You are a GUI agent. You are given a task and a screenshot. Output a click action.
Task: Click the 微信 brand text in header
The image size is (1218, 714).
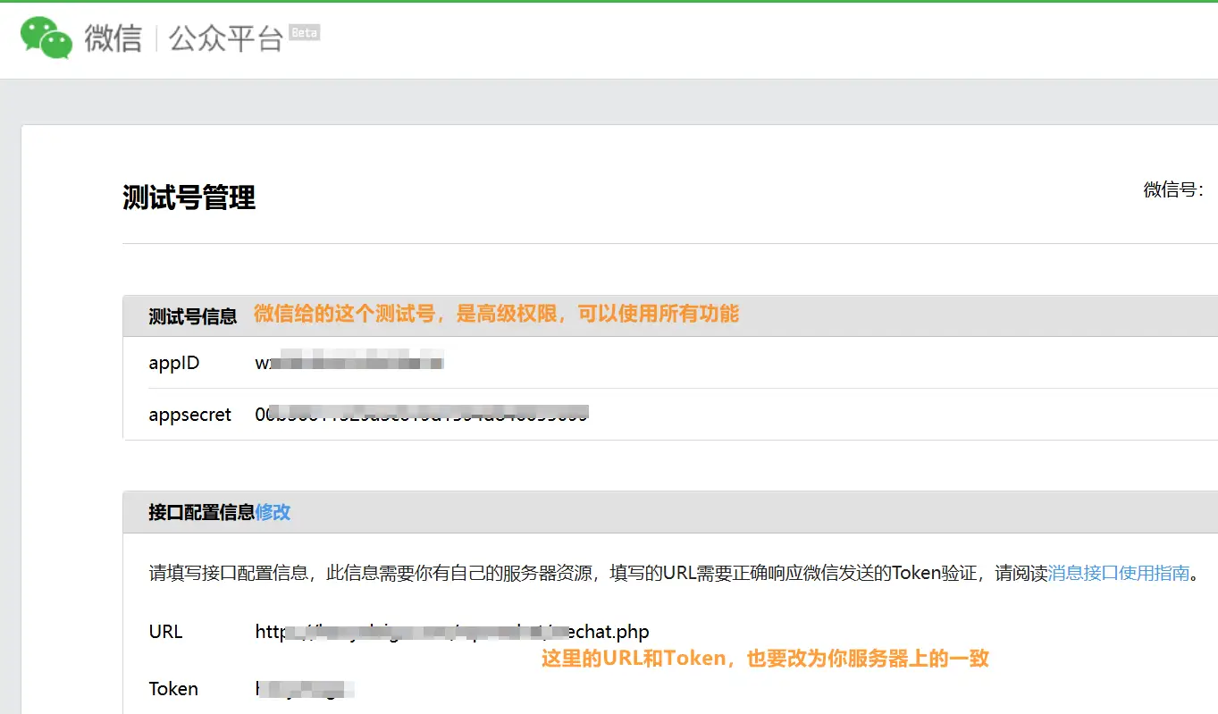pos(113,39)
